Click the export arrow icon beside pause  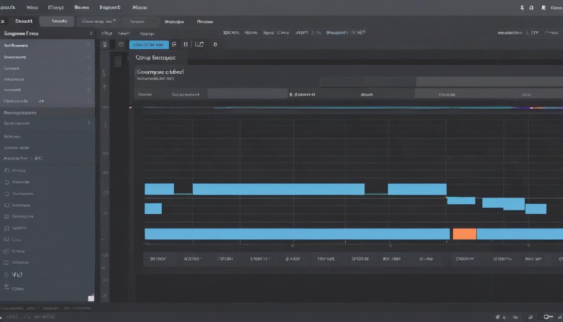pyautogui.click(x=199, y=44)
